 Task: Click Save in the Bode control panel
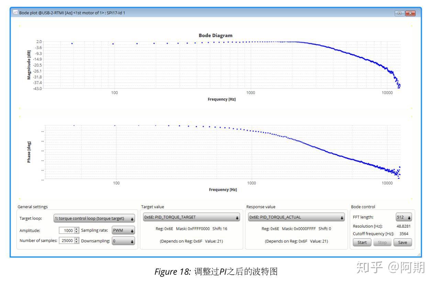pos(402,242)
